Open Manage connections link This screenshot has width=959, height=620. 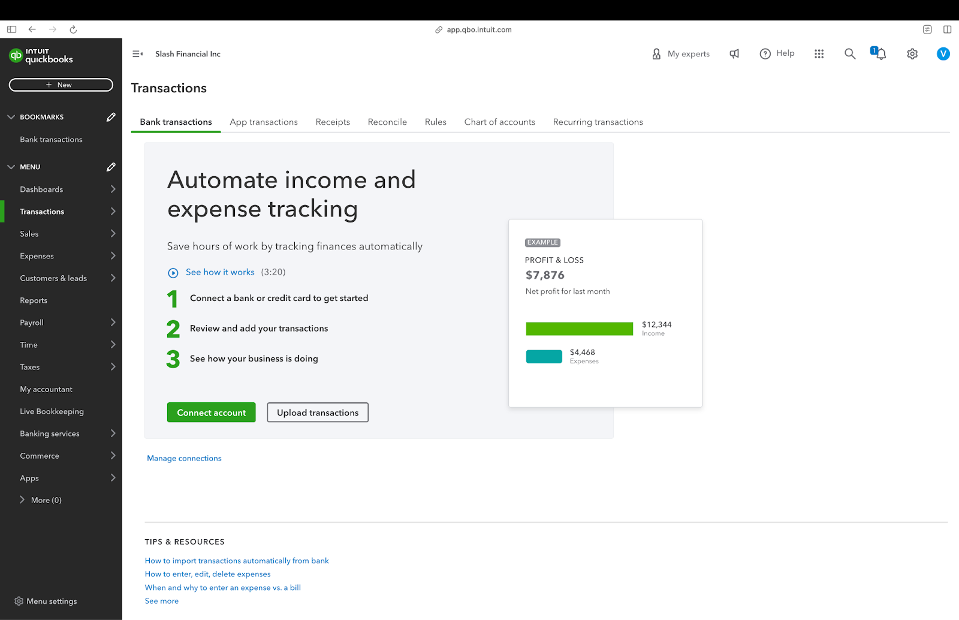pos(184,458)
